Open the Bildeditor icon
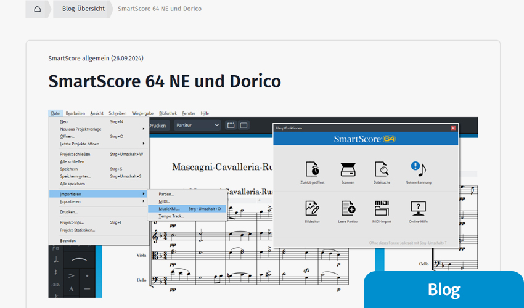This screenshot has height=308, width=524. 312,208
